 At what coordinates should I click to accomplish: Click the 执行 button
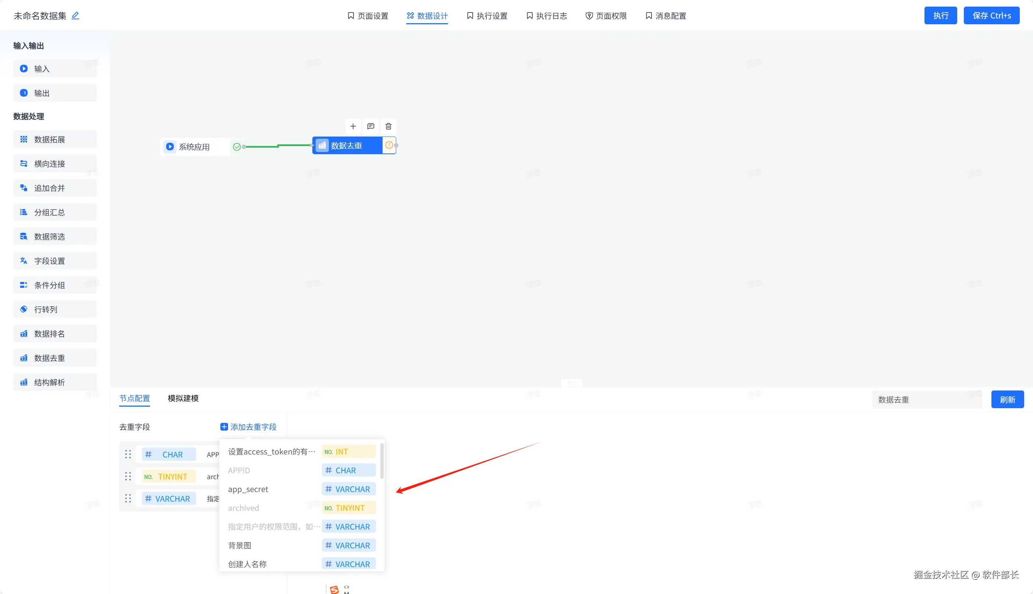940,15
